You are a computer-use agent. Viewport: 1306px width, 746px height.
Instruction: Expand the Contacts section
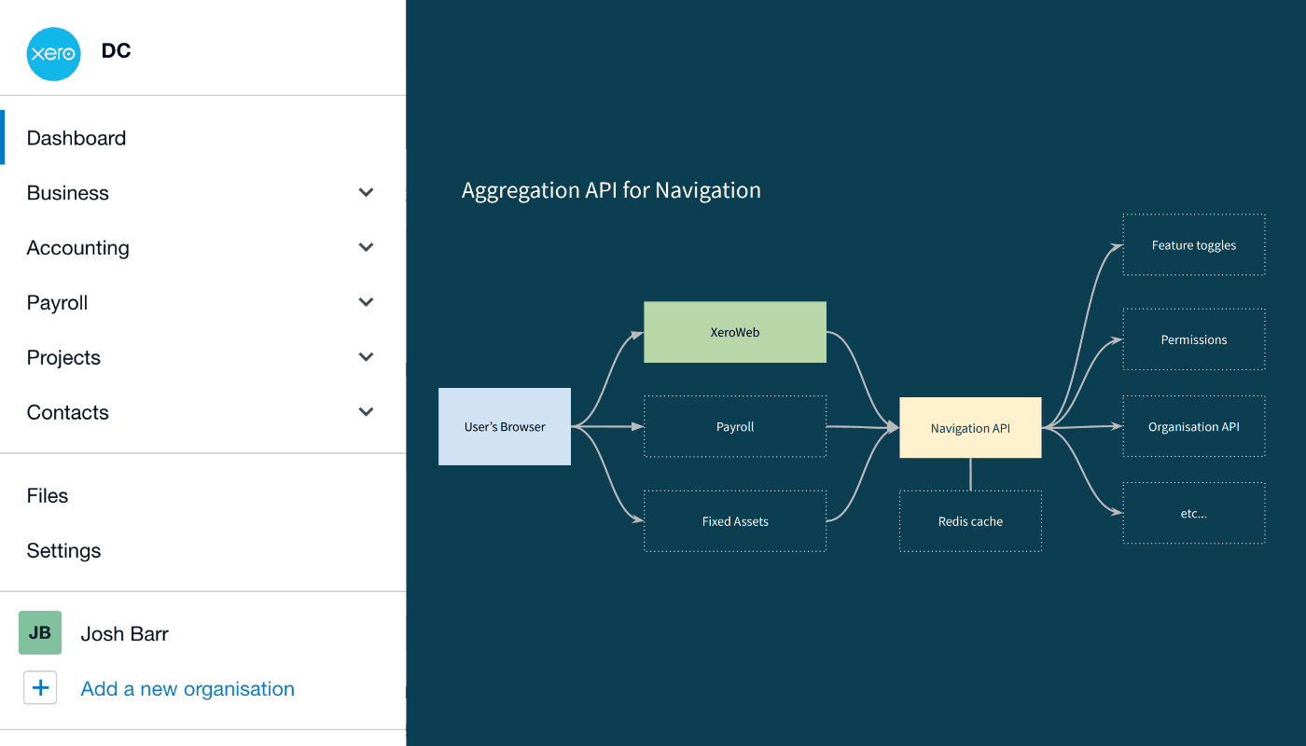click(366, 411)
